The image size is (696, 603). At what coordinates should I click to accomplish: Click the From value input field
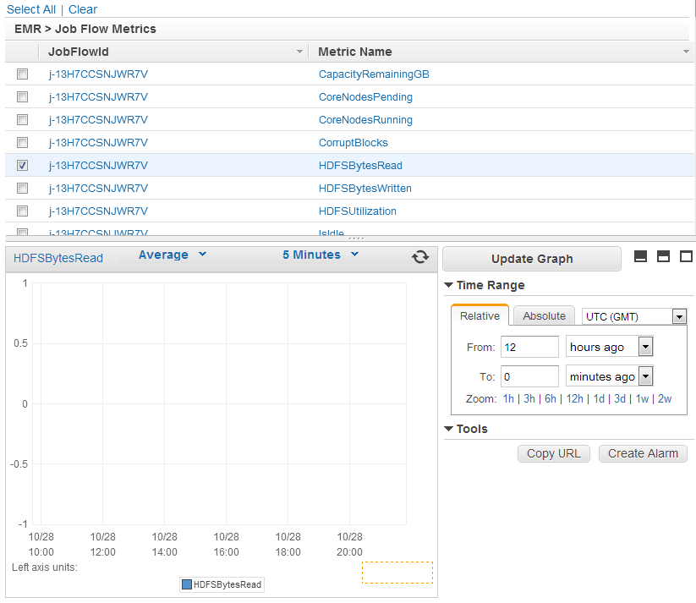pyautogui.click(x=529, y=347)
